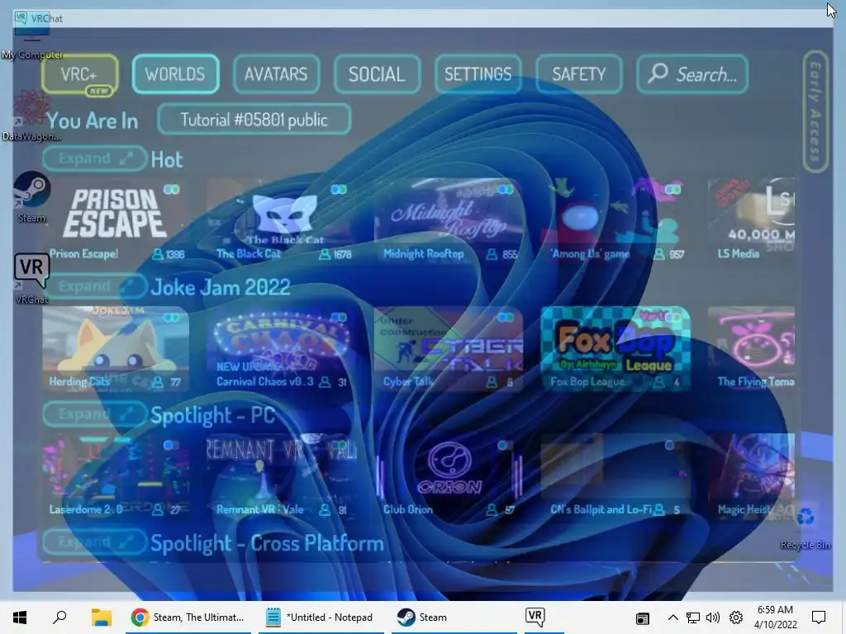This screenshot has height=634, width=846.
Task: Click the platform badge on 'Among Us' game
Action: tap(673, 189)
